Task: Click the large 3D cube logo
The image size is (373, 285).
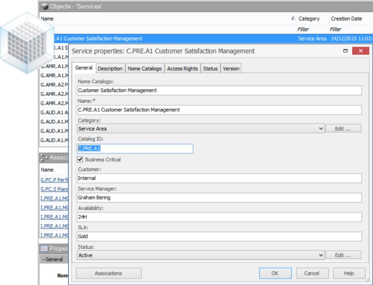Action: tap(23, 43)
